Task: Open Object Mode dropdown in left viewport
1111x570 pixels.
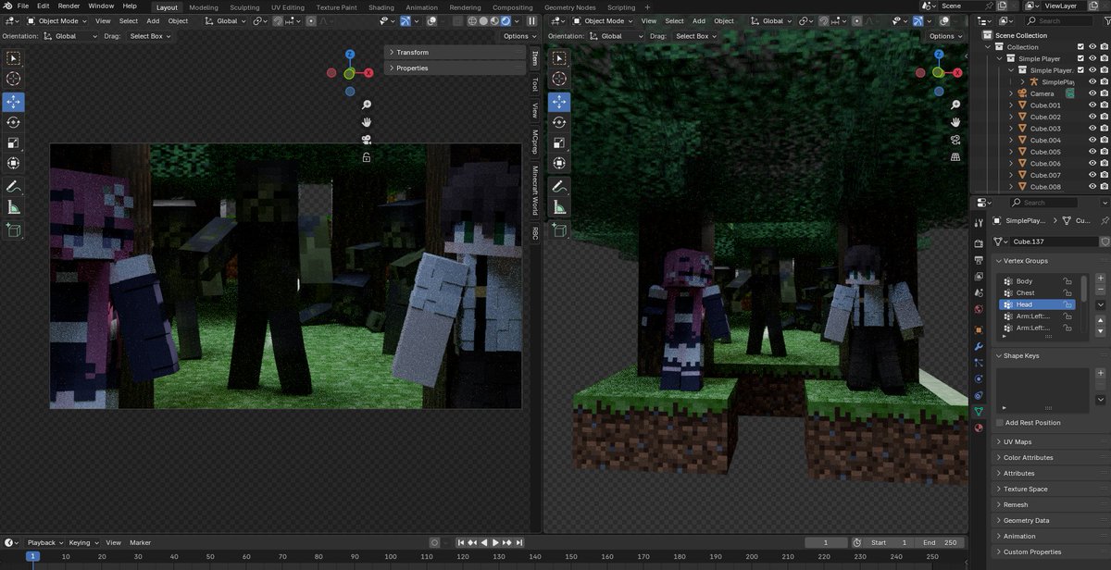Action: point(58,20)
